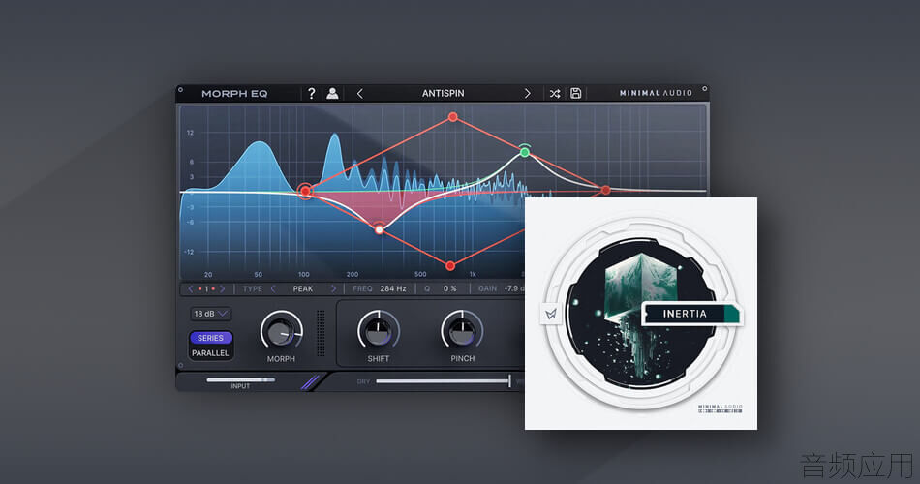Viewport: 920px width, 484px height.
Task: Enable SERIES routing mode
Action: 211,338
